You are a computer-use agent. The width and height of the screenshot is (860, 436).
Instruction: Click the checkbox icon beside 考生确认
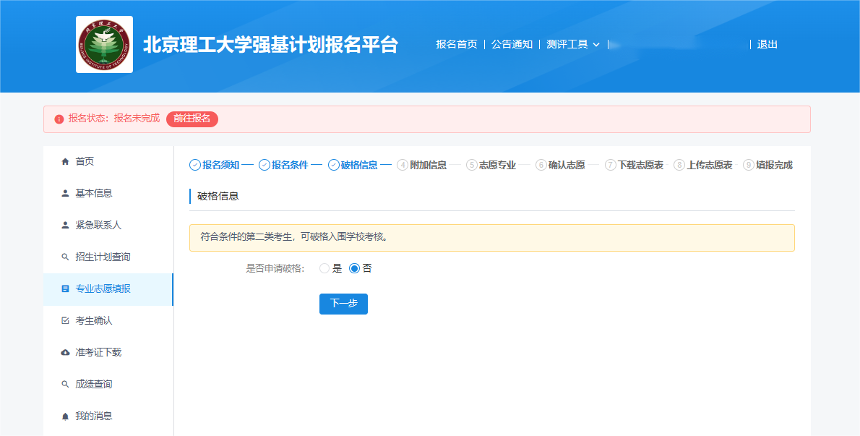pyautogui.click(x=65, y=321)
